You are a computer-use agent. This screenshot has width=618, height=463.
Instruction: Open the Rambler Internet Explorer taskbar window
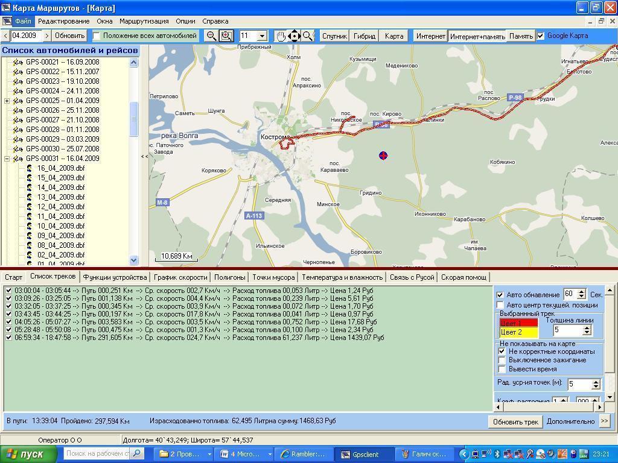[304, 455]
